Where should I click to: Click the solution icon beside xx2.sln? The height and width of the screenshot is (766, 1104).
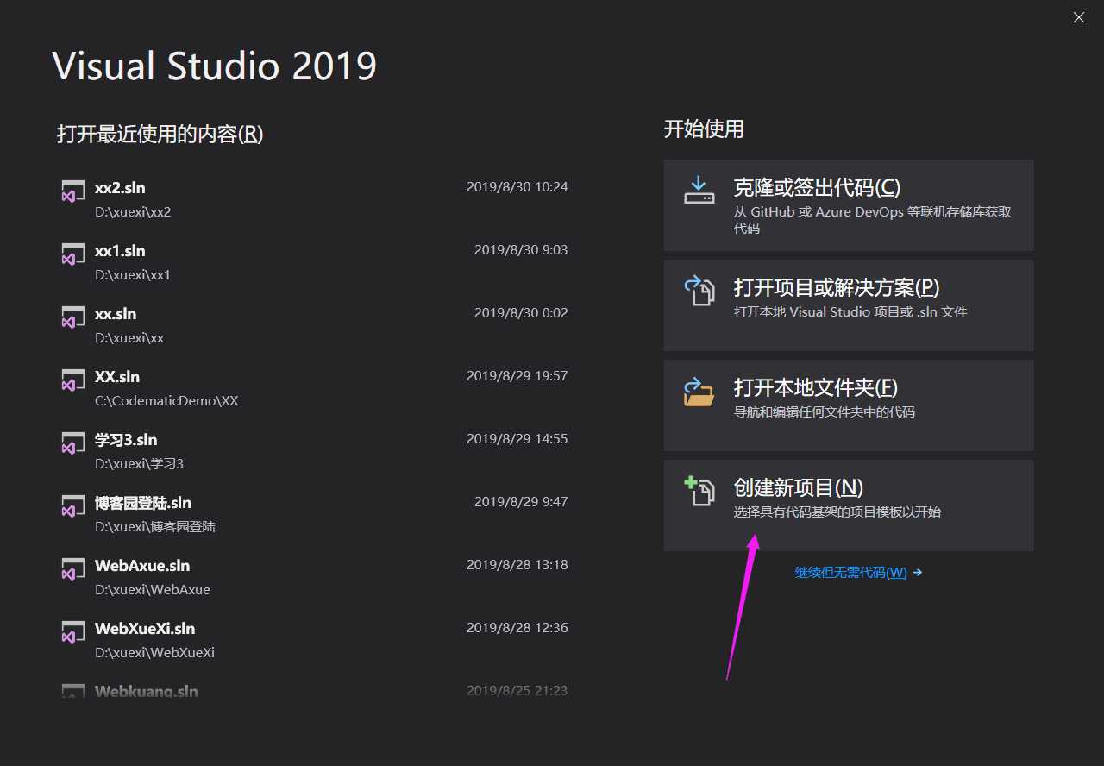[x=72, y=191]
